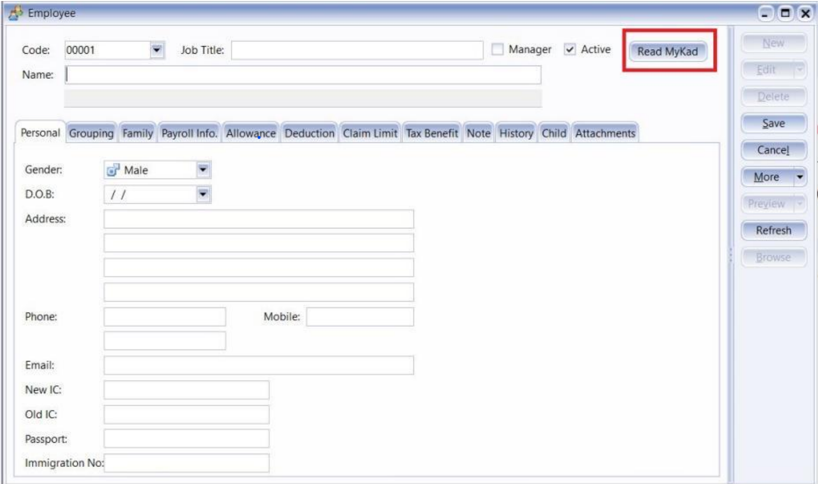Maximize the Employee window
Image resolution: width=818 pixels, height=484 pixels.
coord(785,14)
